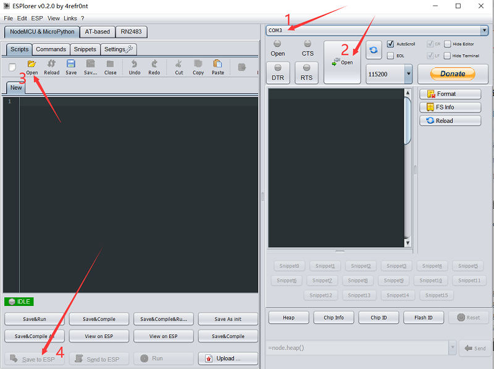Toggle the DTR line button
This screenshot has width=494, height=369.
coord(278,73)
